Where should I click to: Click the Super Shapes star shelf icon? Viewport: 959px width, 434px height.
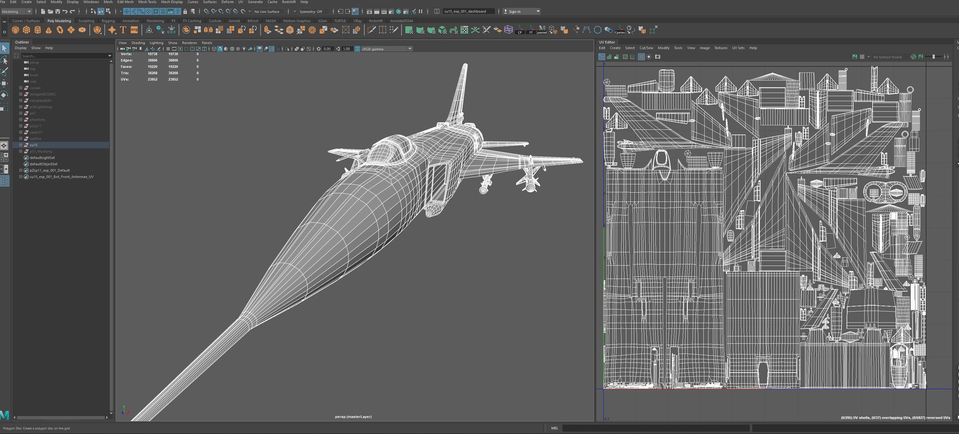[x=112, y=30]
